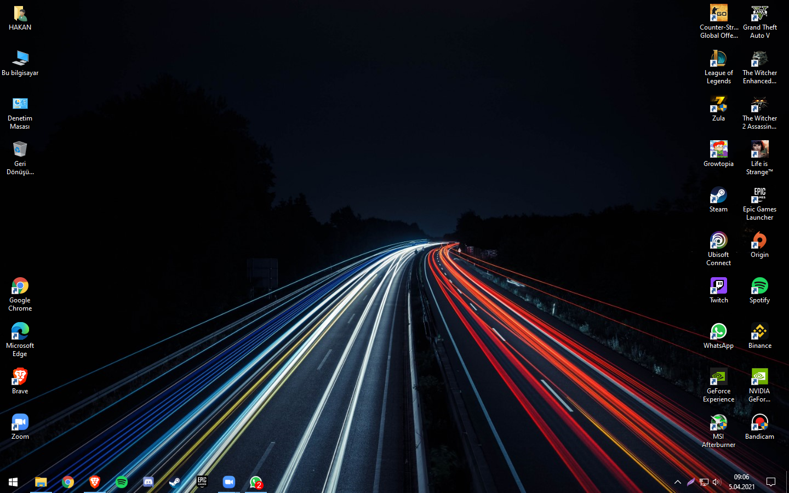
Task: Select the Google Chrome desktop shortcut
Action: 20,295
